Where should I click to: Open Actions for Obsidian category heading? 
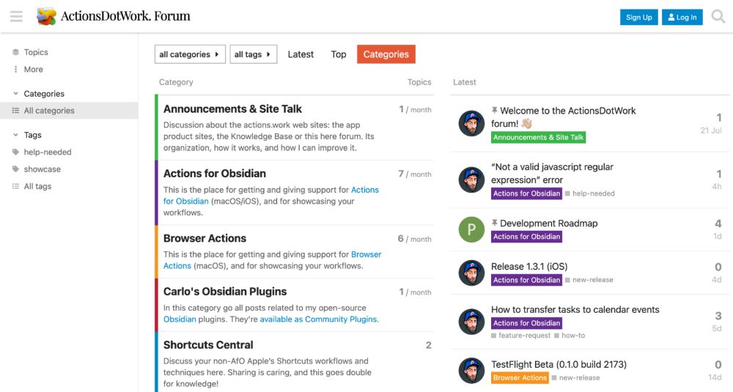[x=215, y=174]
